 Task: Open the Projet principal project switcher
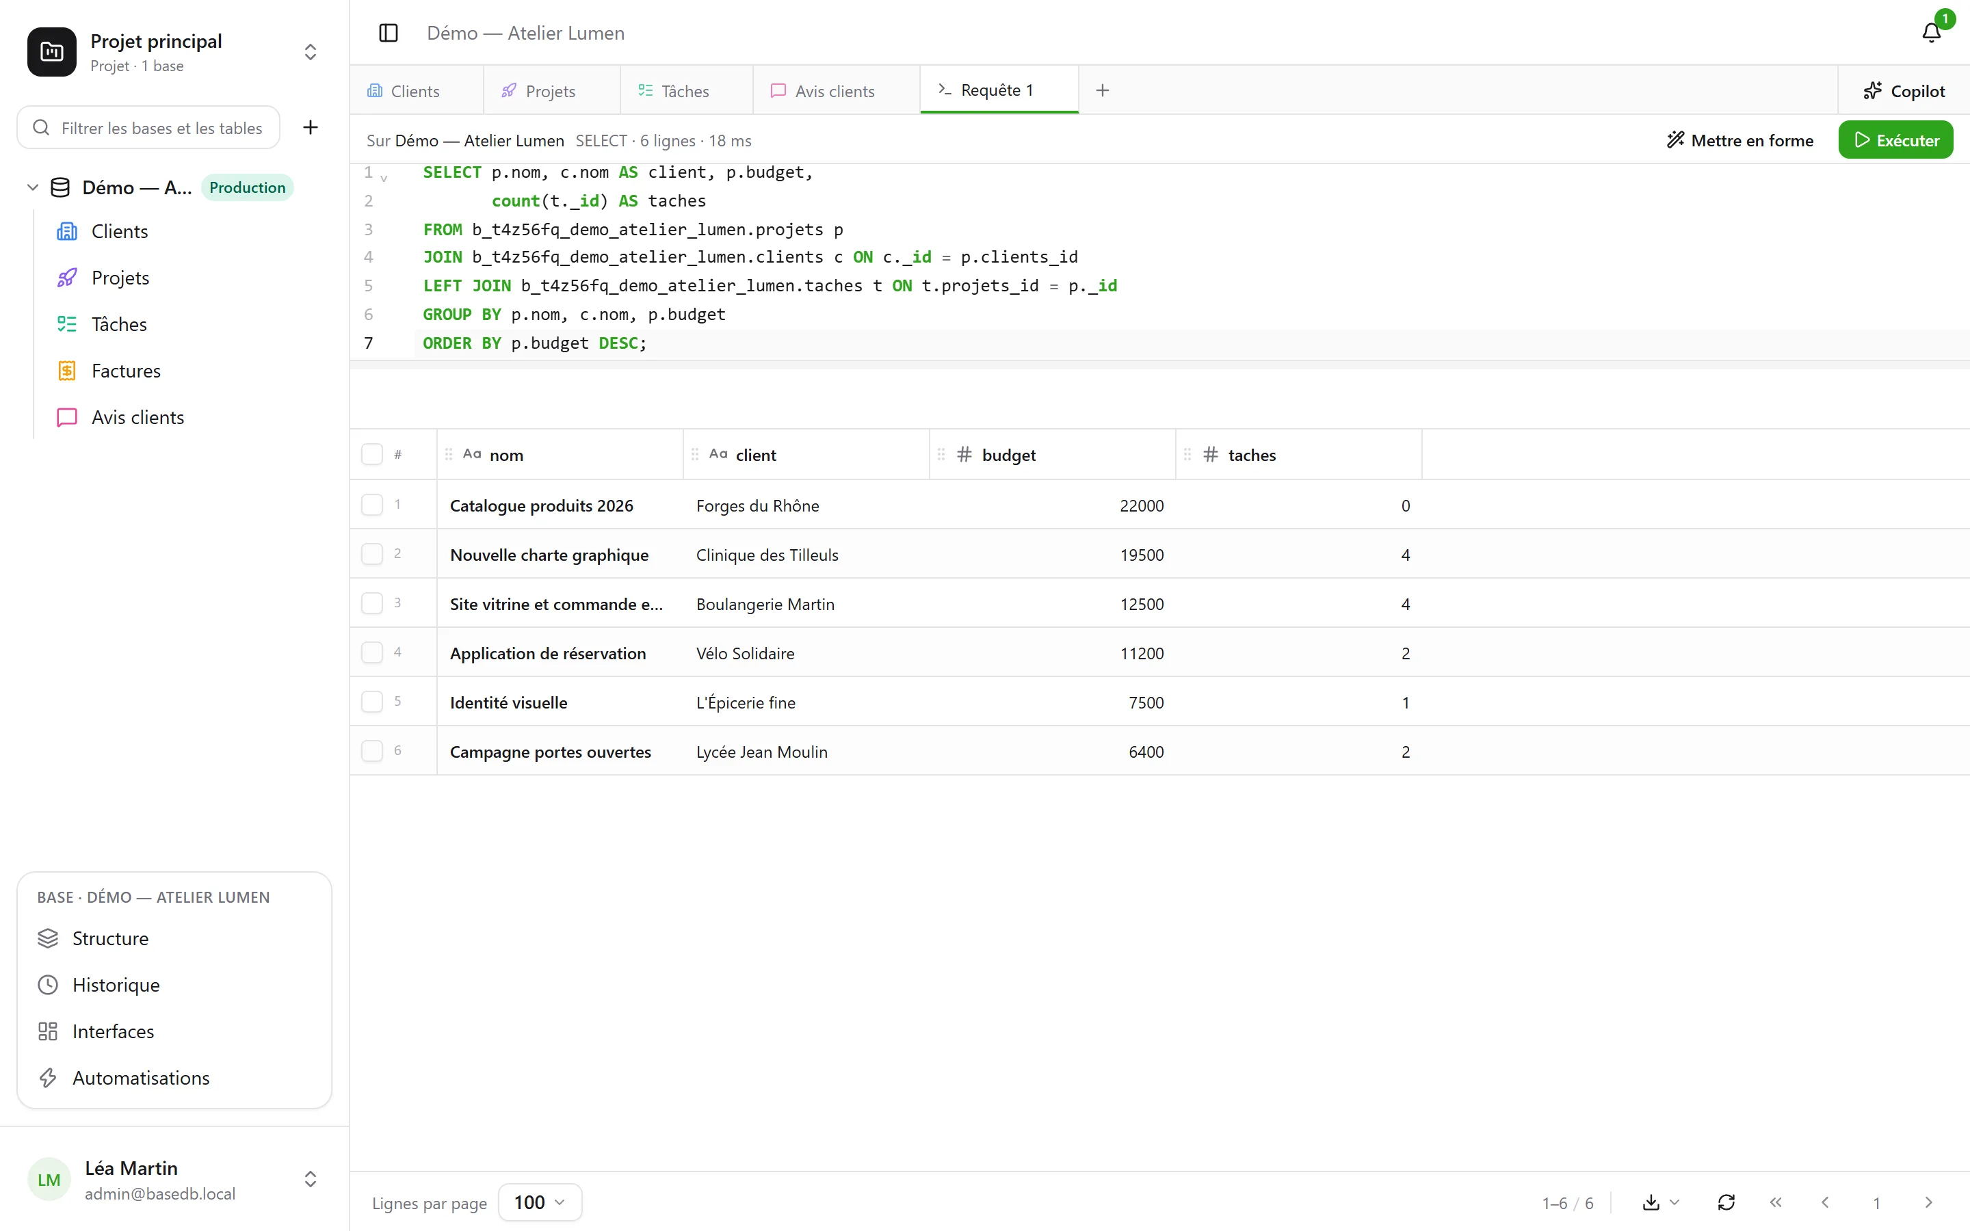click(x=310, y=52)
